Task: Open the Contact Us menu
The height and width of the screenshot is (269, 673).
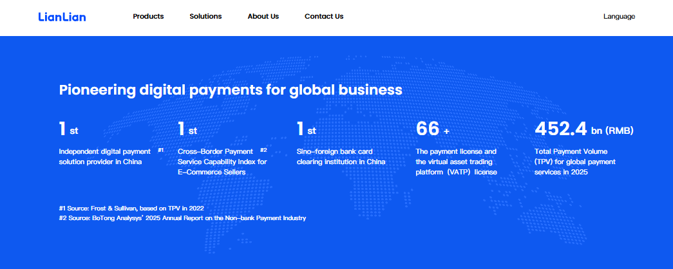Action: pos(324,16)
